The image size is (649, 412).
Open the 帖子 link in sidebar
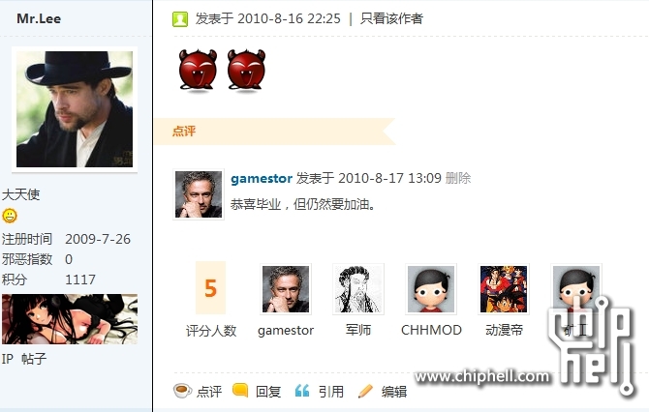pos(34,359)
